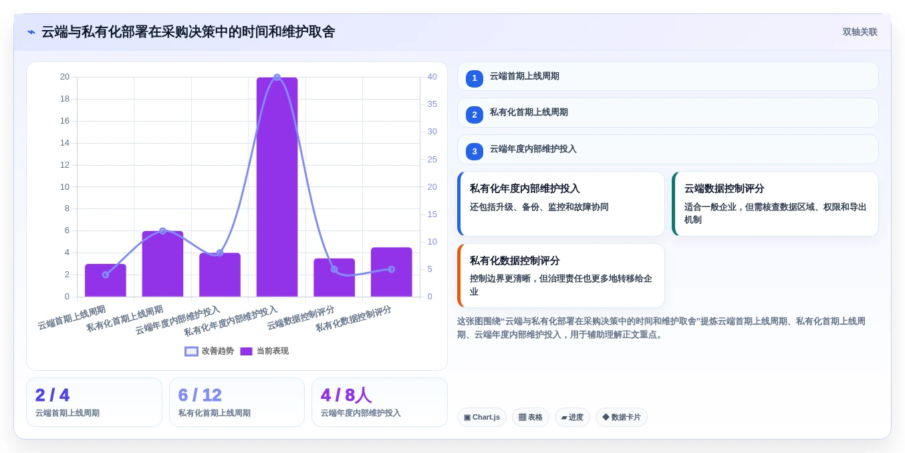905x453 pixels.
Task: Click the bar for 云端首期上线周期
Action: coord(106,281)
